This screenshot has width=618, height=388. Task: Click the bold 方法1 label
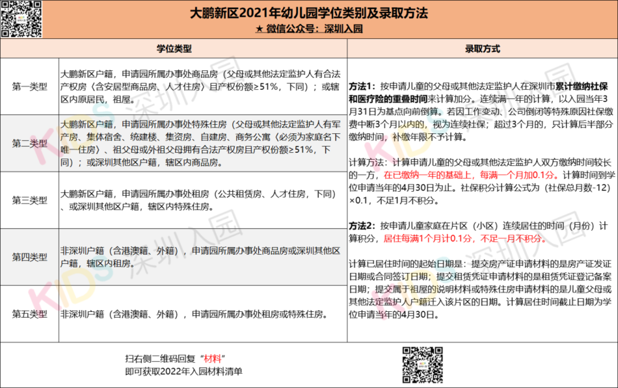pyautogui.click(x=362, y=86)
